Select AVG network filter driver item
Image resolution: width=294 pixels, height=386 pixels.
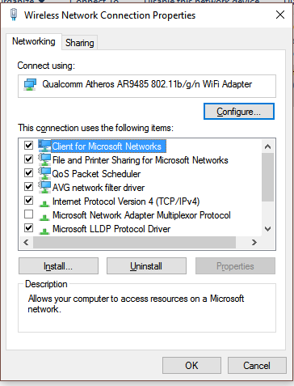pos(99,188)
